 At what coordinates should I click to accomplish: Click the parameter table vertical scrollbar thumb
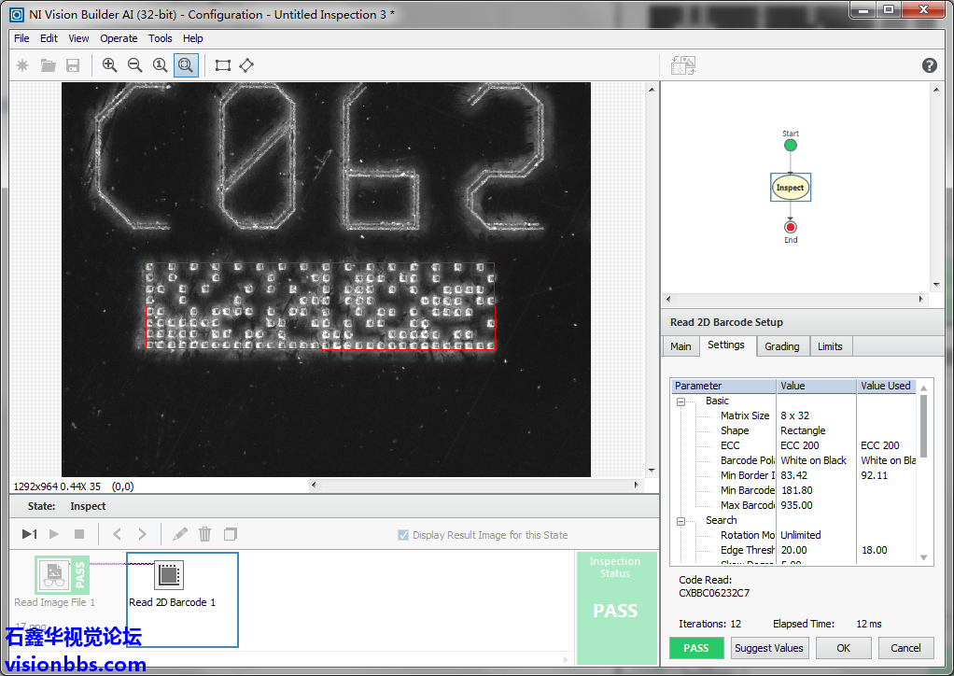pos(923,426)
